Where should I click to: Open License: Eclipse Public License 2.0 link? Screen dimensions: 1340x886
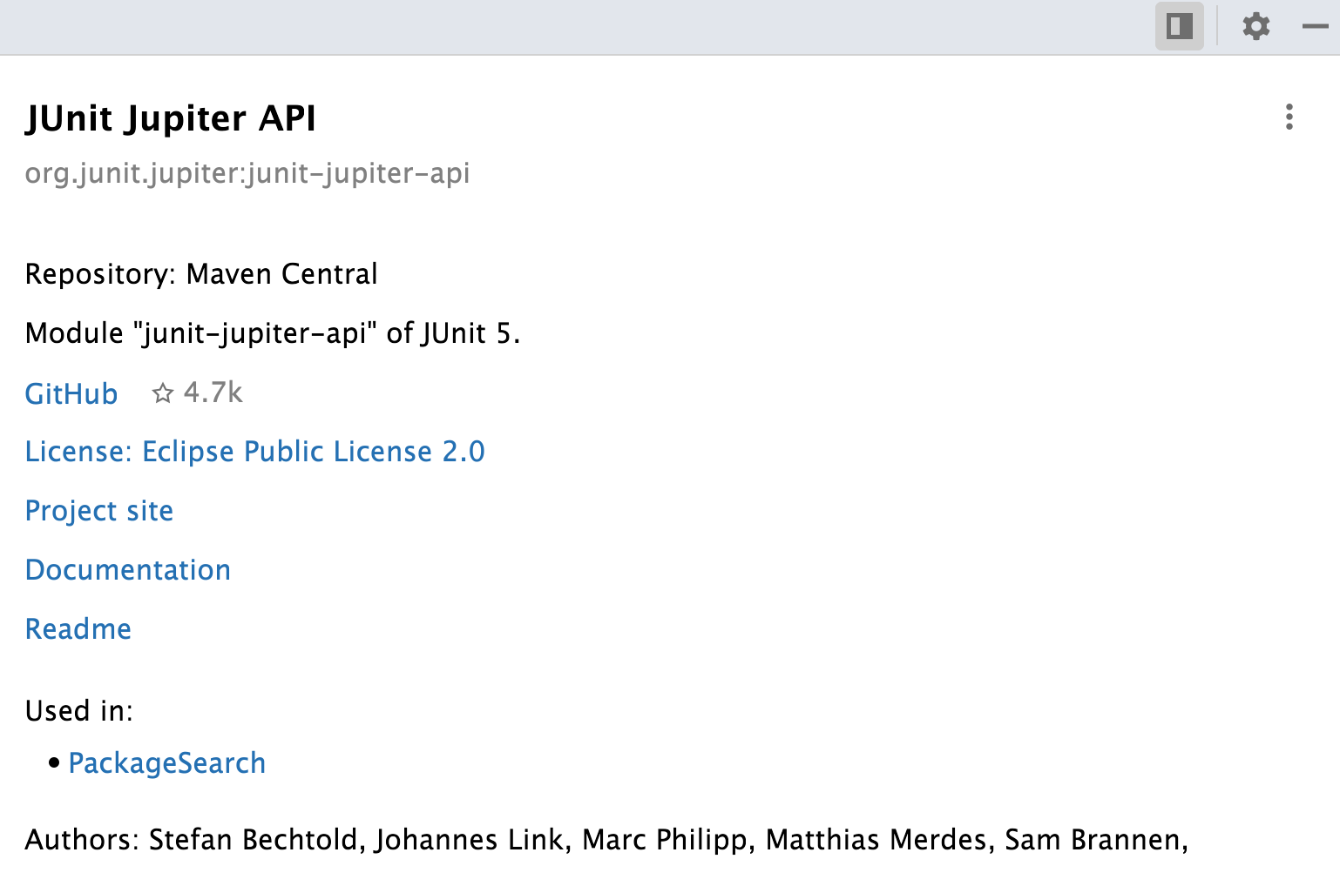pos(254,452)
